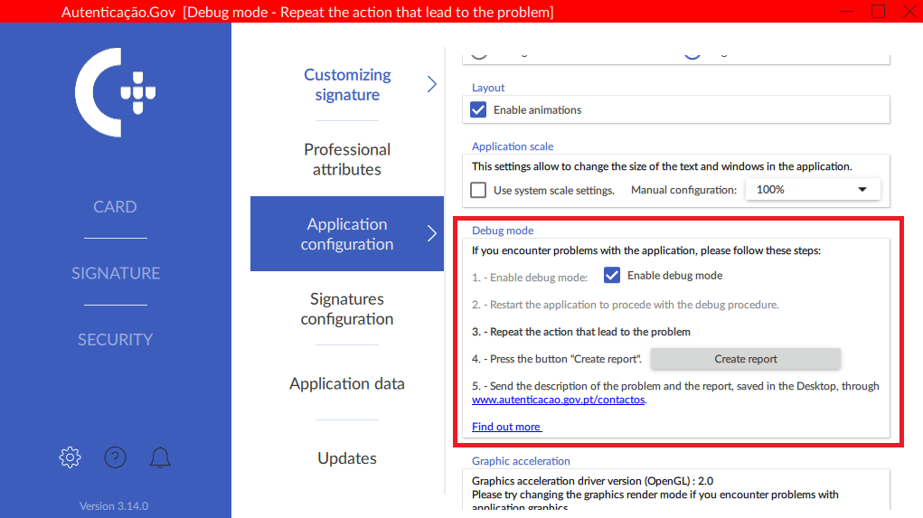The height and width of the screenshot is (518, 923).
Task: Select the Professional attributes menu item
Action: (347, 159)
